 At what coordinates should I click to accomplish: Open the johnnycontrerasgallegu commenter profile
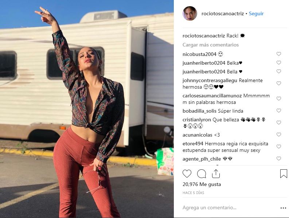210,81
